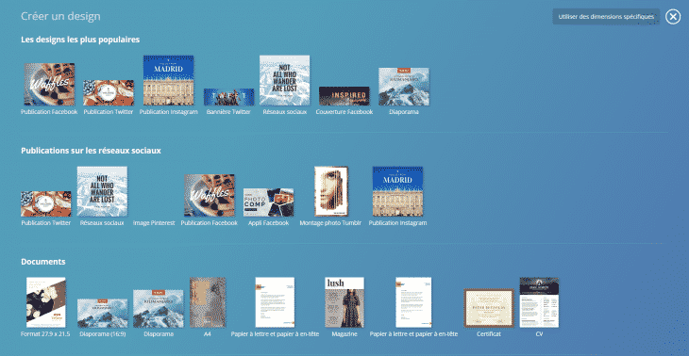Choose Diaporama in the Documents section
This screenshot has height=356, width=689.
tap(159, 309)
